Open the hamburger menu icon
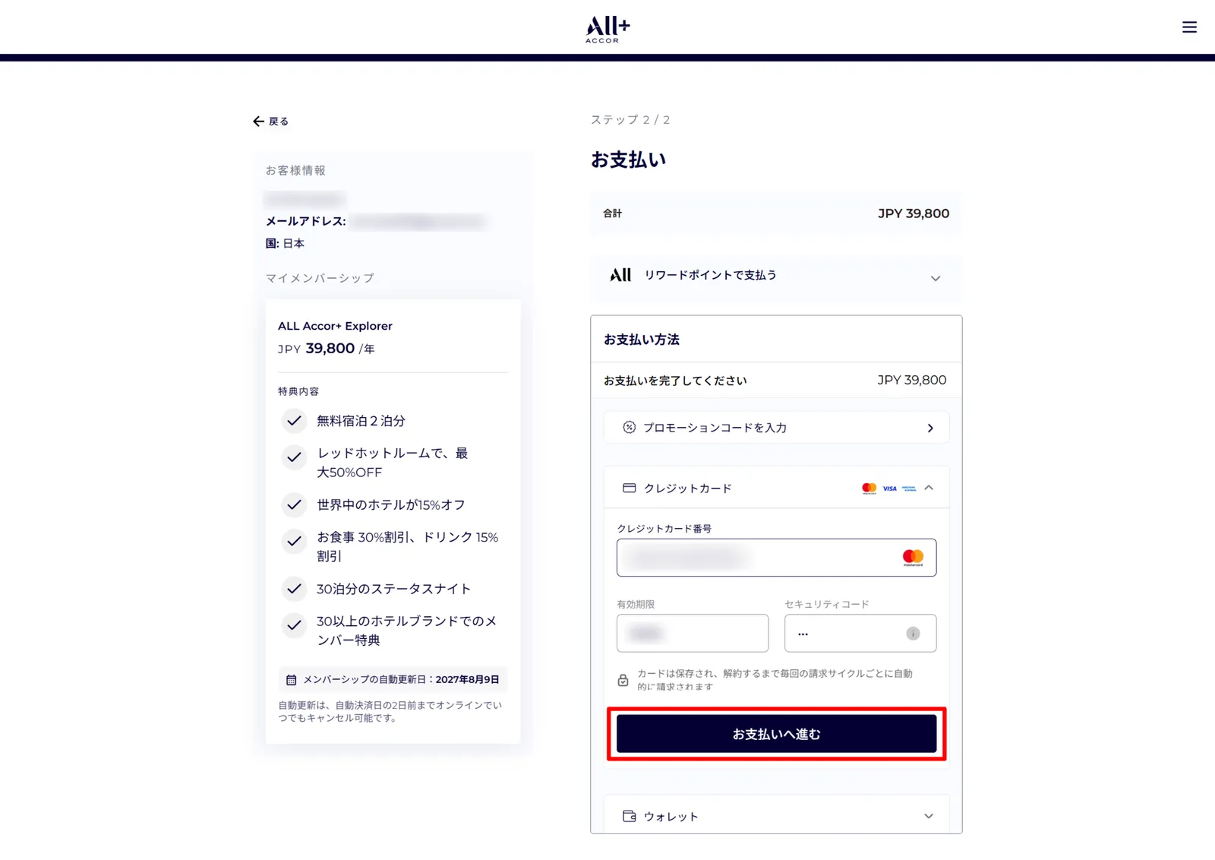 coord(1189,27)
